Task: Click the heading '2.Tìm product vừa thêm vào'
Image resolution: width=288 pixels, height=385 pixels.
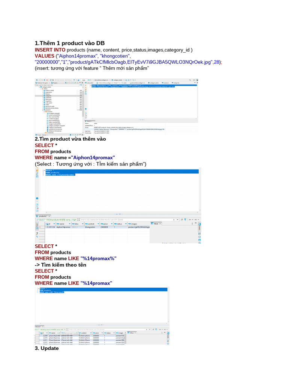Action: point(70,139)
